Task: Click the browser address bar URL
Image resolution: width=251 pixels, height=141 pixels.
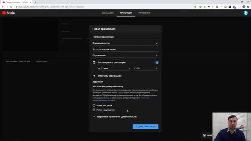Action: click(51, 7)
